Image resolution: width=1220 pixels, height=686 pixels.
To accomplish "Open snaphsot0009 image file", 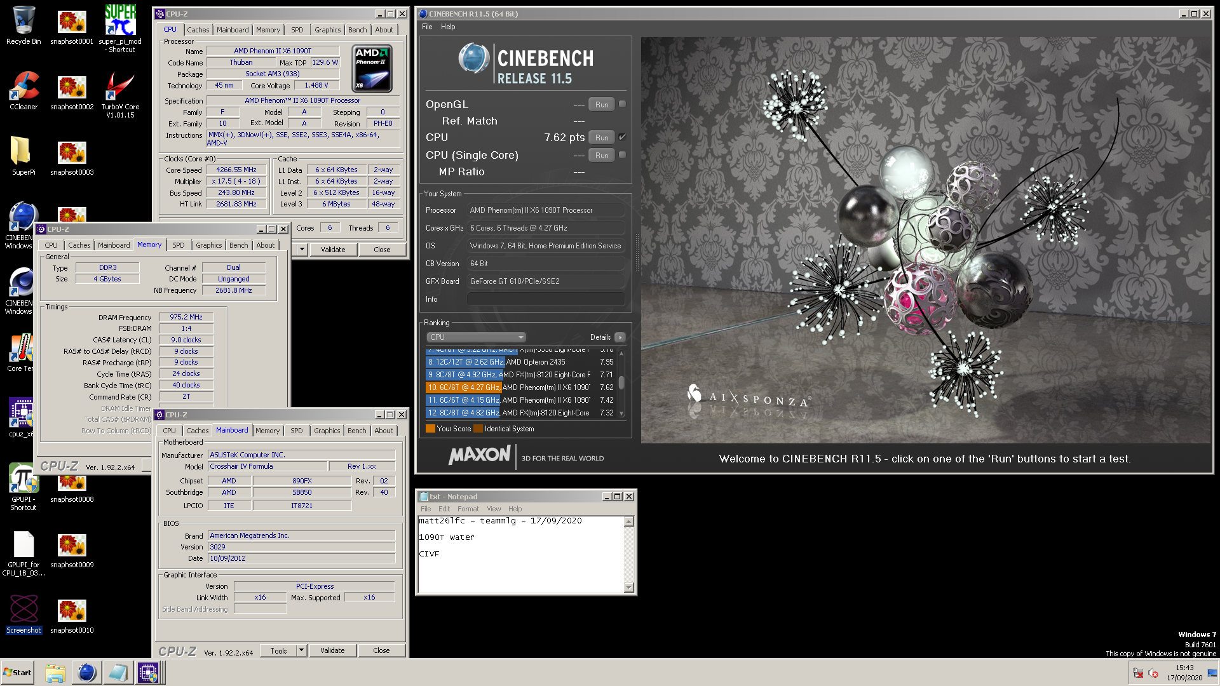I will coord(72,549).
